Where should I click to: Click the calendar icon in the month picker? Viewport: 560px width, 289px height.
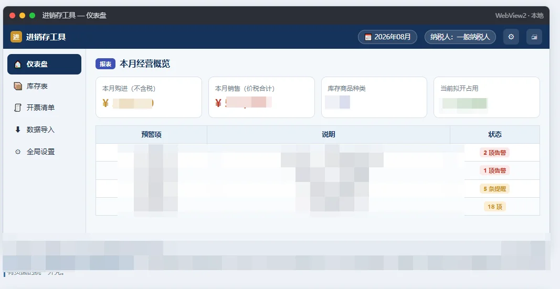click(x=368, y=37)
